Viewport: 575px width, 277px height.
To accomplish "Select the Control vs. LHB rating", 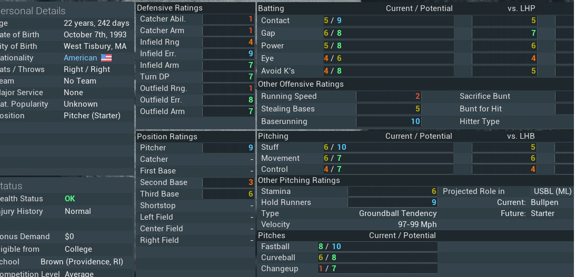I will click(504, 169).
